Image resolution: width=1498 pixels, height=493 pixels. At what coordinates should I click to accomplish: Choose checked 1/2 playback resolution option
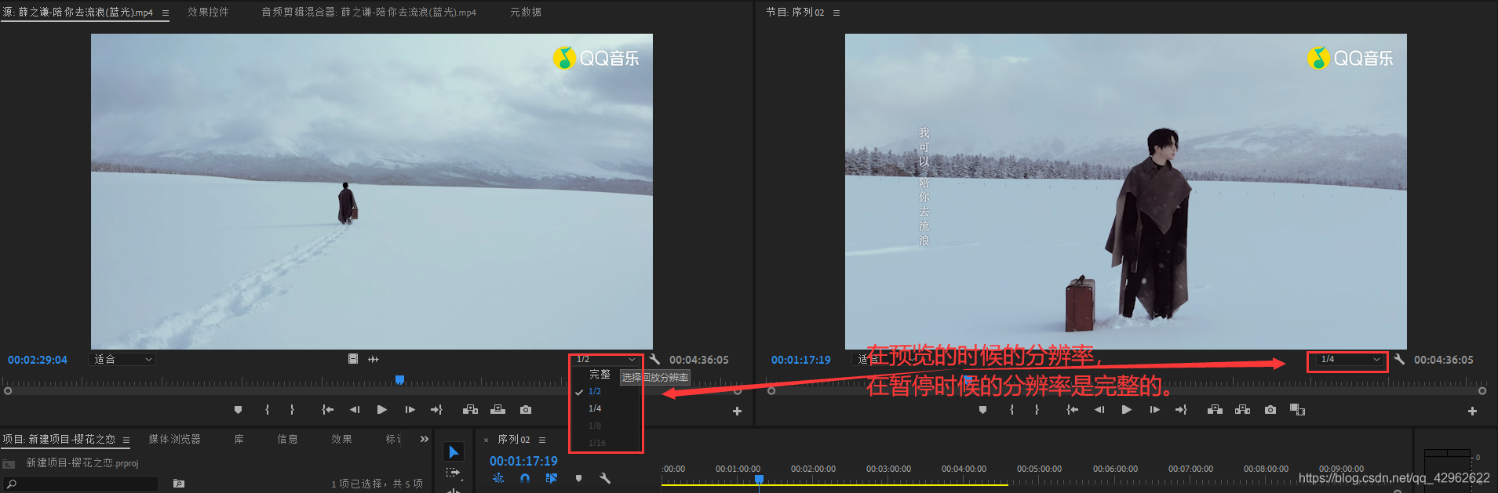coord(595,391)
